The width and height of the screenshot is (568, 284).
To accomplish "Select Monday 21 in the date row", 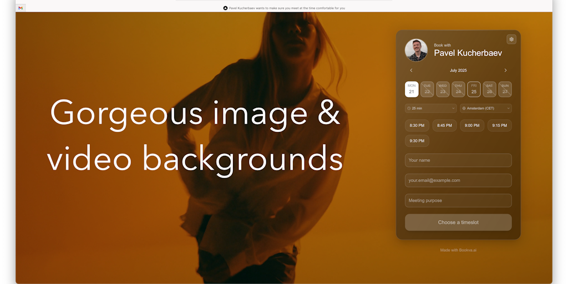I will coord(412,89).
